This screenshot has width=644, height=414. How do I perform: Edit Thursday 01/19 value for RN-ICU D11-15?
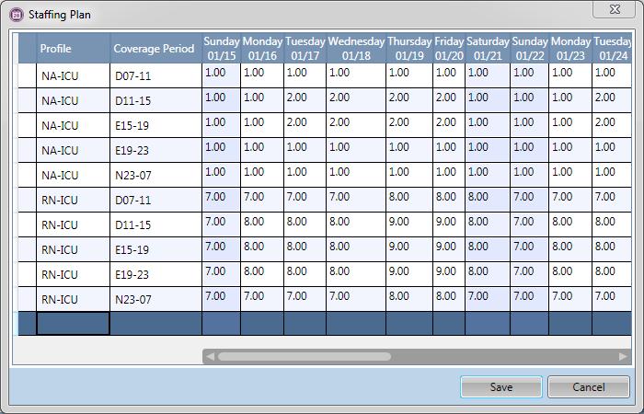408,224
